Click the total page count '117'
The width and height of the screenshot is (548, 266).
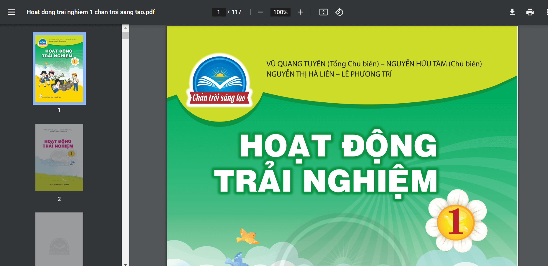point(237,12)
